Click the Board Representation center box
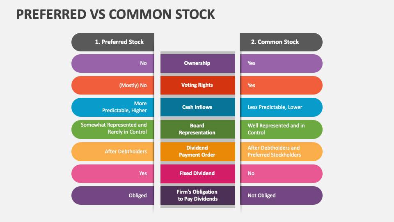The height and width of the screenshot is (222, 394). coord(198,129)
